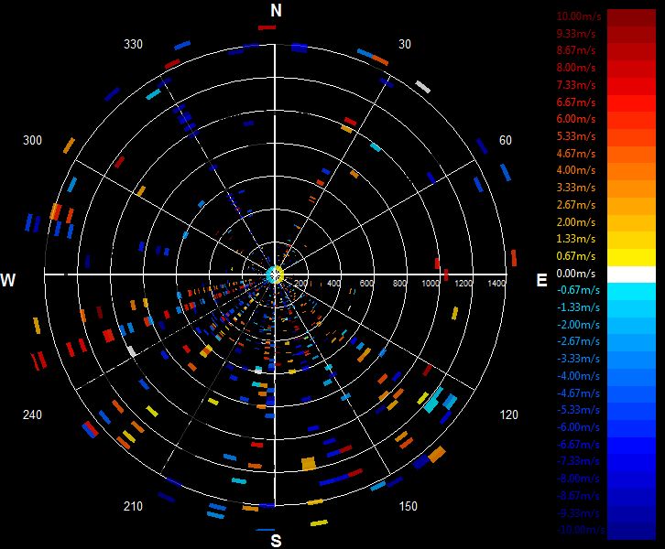This screenshot has width=665, height=549.
Task: Click the 1.33m/s legend label
Action: coord(576,239)
